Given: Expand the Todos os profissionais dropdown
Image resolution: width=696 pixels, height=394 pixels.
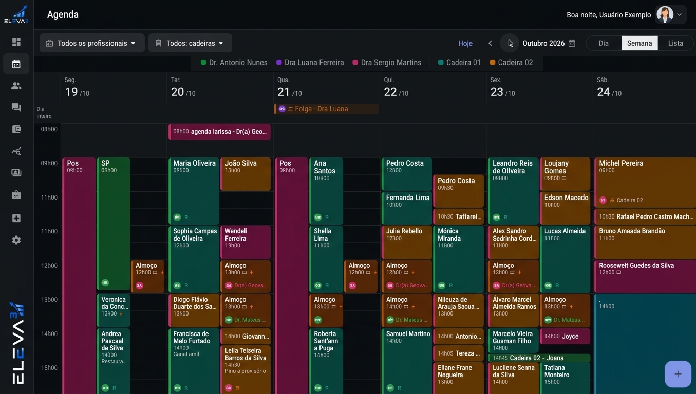Looking at the screenshot, I should pyautogui.click(x=91, y=43).
